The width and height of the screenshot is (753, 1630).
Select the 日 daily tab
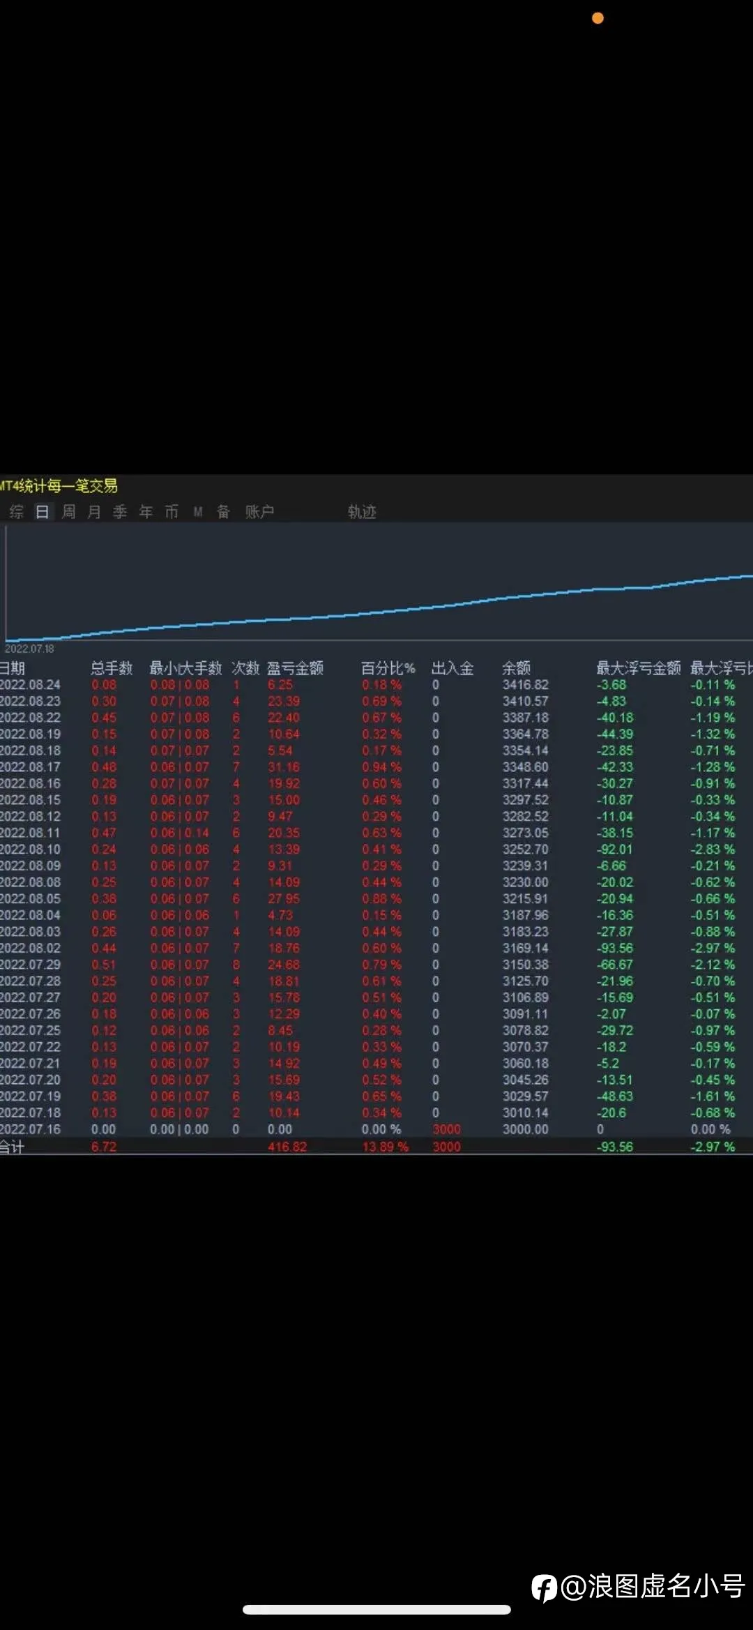pyautogui.click(x=43, y=512)
